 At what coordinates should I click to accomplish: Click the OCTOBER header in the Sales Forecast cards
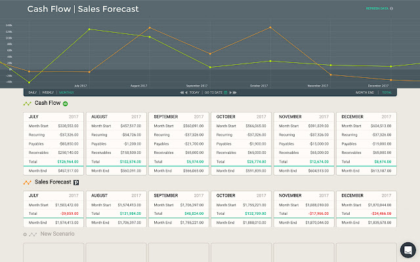pyautogui.click(x=226, y=196)
